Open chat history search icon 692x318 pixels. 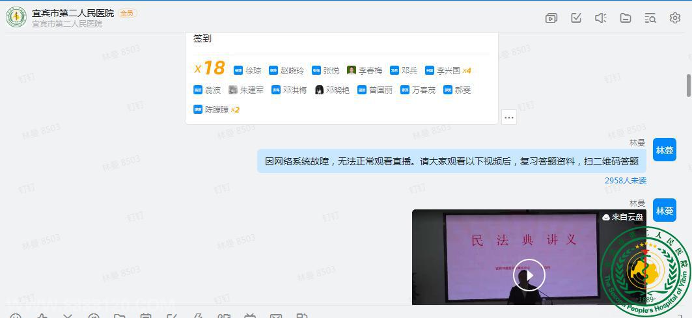650,18
